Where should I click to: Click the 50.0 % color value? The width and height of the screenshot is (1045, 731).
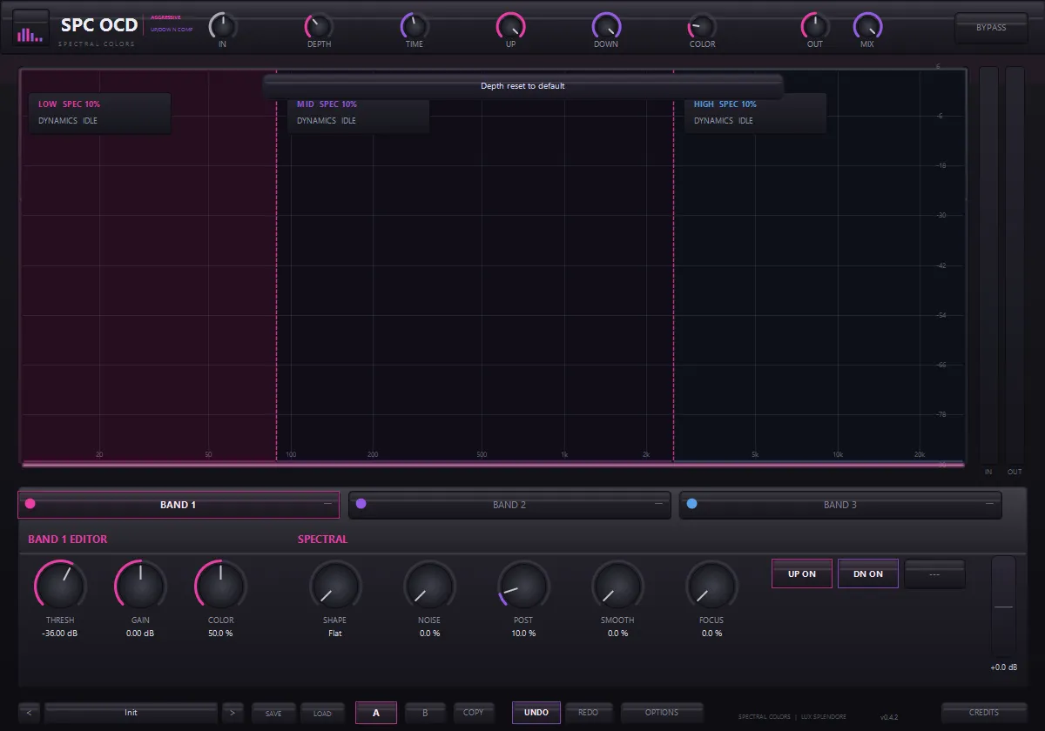click(x=220, y=634)
